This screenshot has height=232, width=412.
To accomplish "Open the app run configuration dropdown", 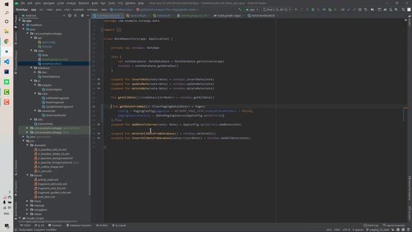I will (252, 10).
